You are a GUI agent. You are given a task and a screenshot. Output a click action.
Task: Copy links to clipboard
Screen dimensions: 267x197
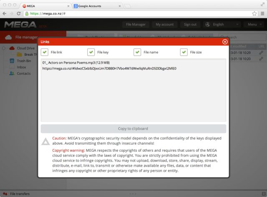pos(133,128)
